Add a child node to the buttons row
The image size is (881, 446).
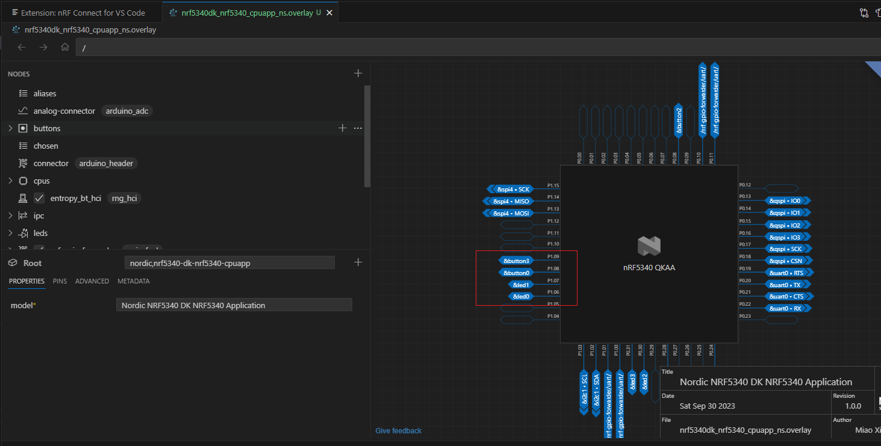343,128
